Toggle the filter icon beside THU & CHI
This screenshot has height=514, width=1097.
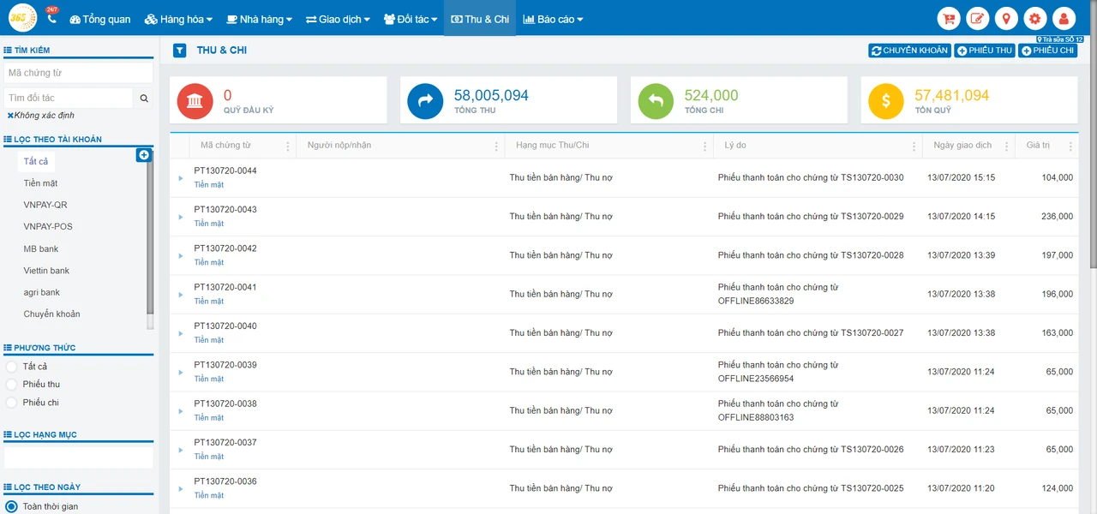(179, 51)
